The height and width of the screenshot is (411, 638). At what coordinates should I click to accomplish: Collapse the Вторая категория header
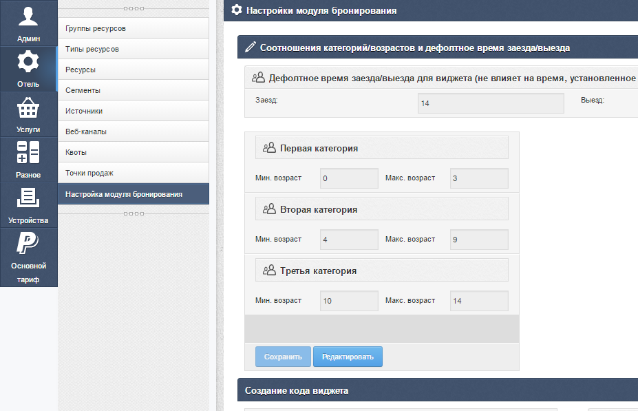(x=381, y=209)
